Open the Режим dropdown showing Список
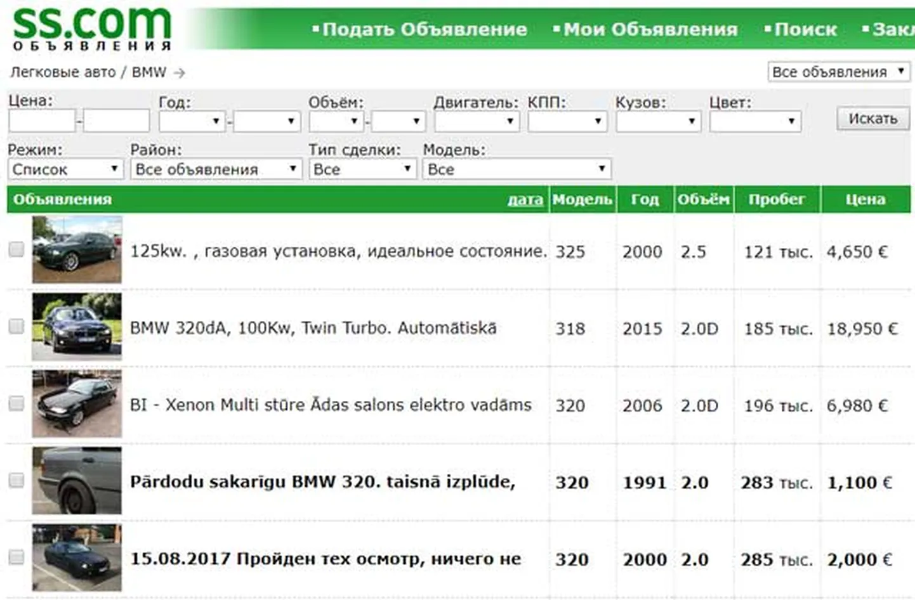Screen dimensions: 915x600 tap(65, 169)
